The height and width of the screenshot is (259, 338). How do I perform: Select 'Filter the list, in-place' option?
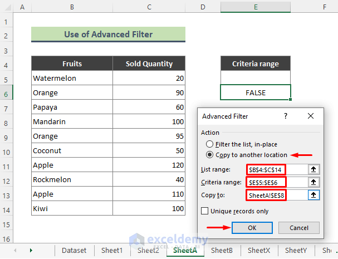click(x=209, y=144)
